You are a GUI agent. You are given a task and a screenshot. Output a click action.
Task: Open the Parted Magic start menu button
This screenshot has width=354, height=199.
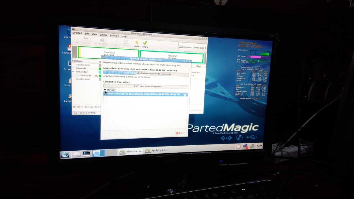coord(65,154)
